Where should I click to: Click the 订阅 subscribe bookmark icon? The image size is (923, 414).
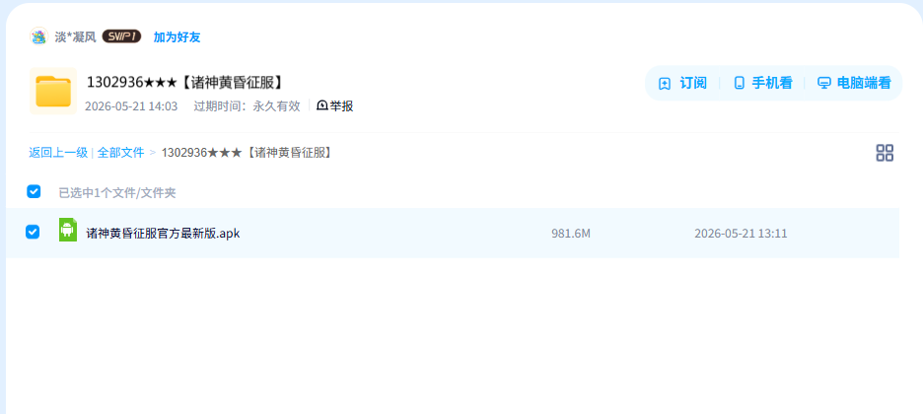tap(665, 84)
